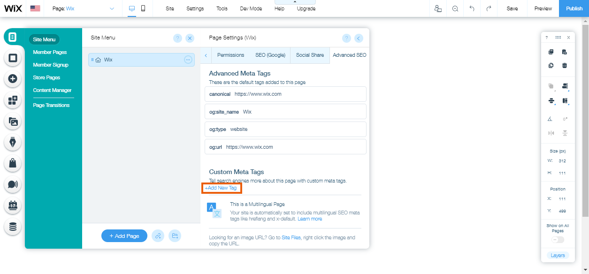Go back from Page Settings panel
The width and height of the screenshot is (589, 274).
(x=359, y=38)
